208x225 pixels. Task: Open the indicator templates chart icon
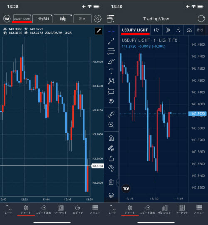189,30
